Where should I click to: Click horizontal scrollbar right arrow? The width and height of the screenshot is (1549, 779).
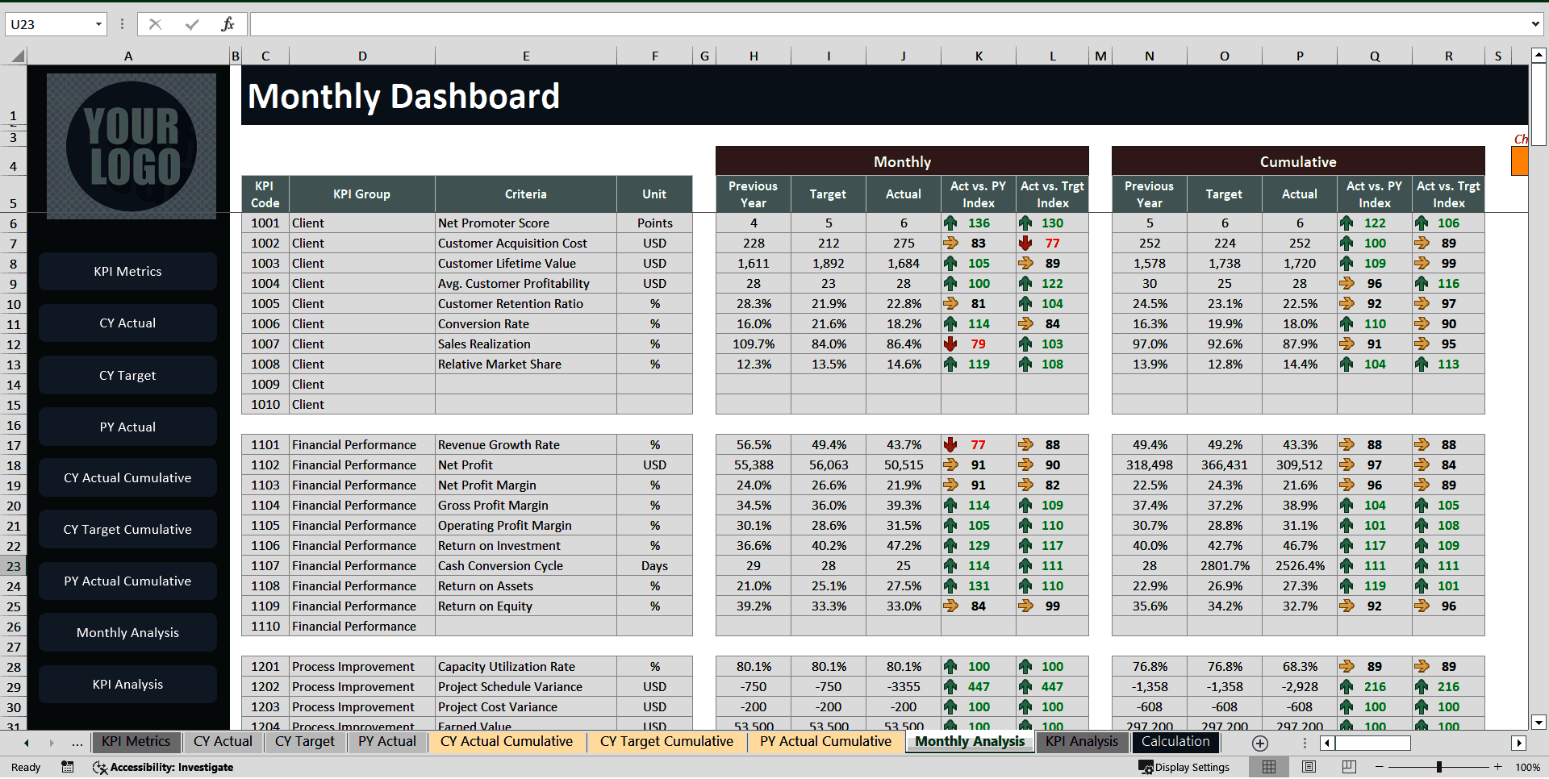(x=1519, y=743)
